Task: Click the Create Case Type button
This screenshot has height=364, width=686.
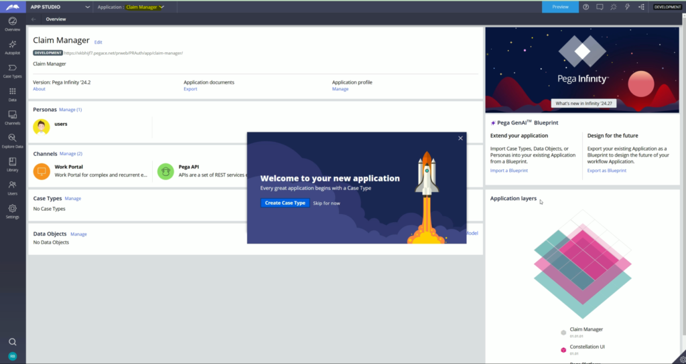Action: (x=285, y=203)
